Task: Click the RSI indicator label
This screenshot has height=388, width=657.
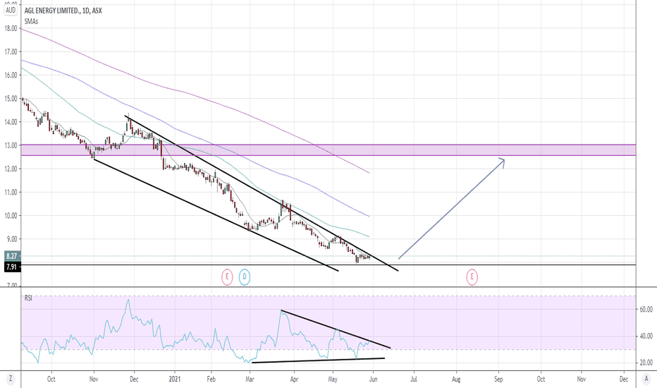Action: (28, 298)
